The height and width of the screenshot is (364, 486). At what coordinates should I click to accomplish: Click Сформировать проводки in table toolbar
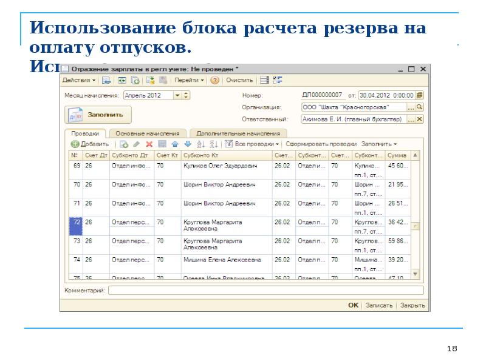coord(321,144)
